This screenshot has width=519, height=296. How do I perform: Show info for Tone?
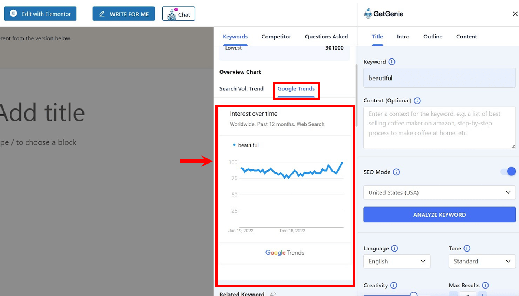(467, 249)
